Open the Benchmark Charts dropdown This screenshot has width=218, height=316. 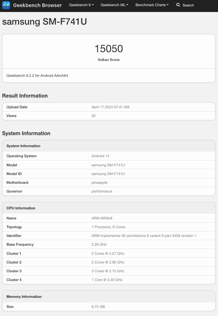click(x=152, y=5)
